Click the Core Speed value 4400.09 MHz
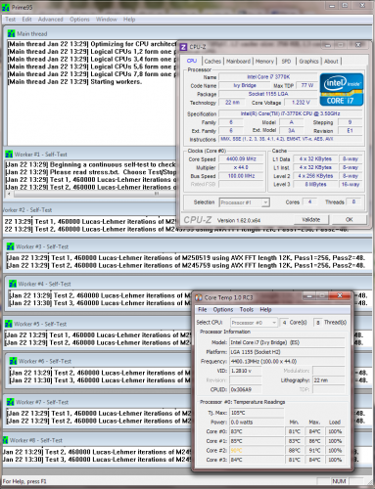Viewport: 375px width, 489px height. coord(241,159)
